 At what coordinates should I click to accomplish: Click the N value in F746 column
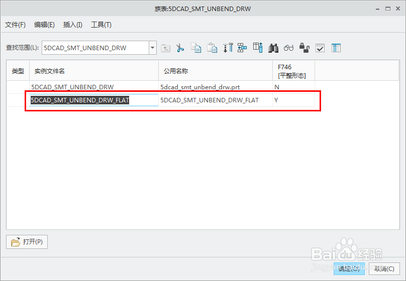[293, 87]
